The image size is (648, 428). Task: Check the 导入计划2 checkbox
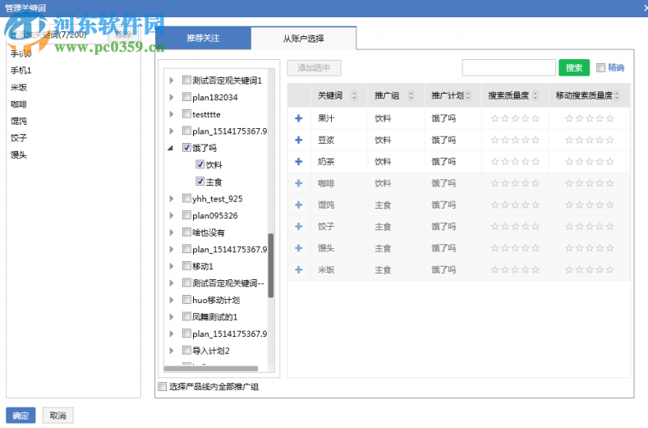[186, 350]
